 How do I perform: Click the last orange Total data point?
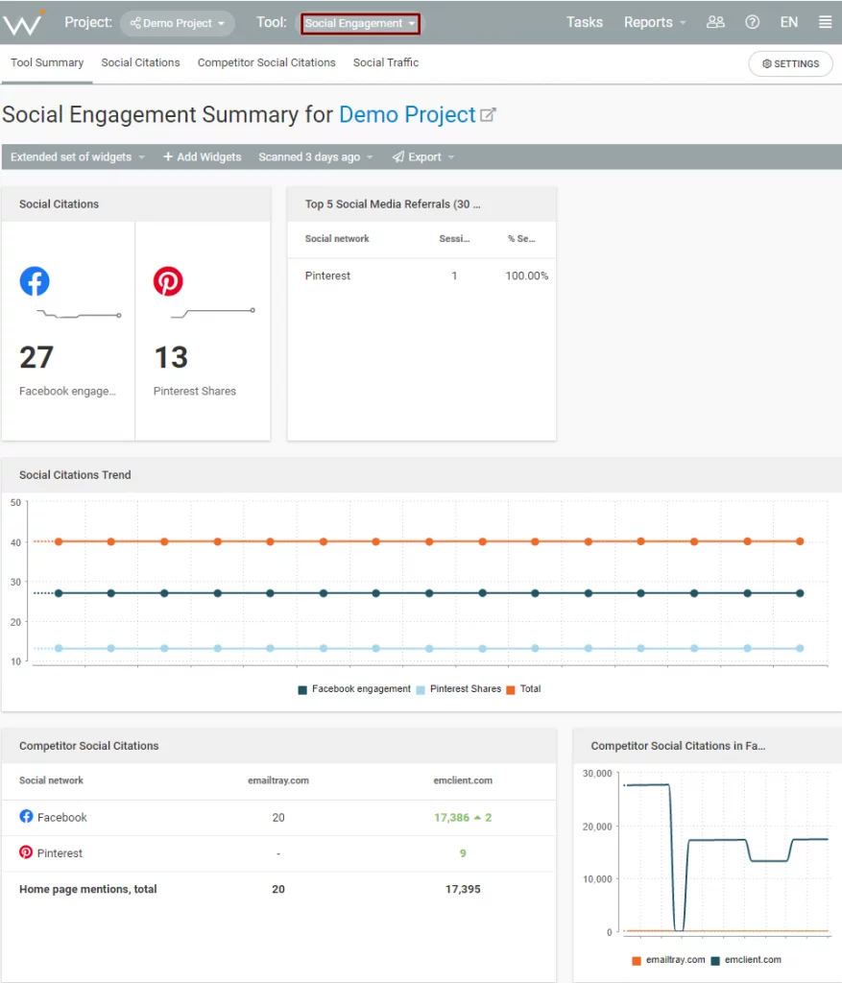800,541
